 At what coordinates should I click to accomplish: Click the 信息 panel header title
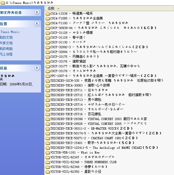point(4,68)
